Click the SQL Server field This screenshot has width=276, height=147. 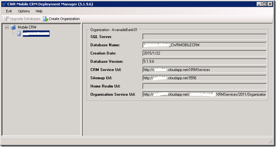click(x=205, y=37)
